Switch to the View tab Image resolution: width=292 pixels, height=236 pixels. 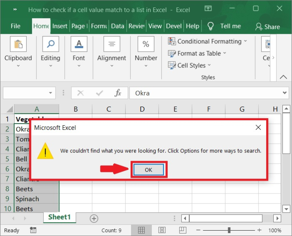click(x=155, y=26)
